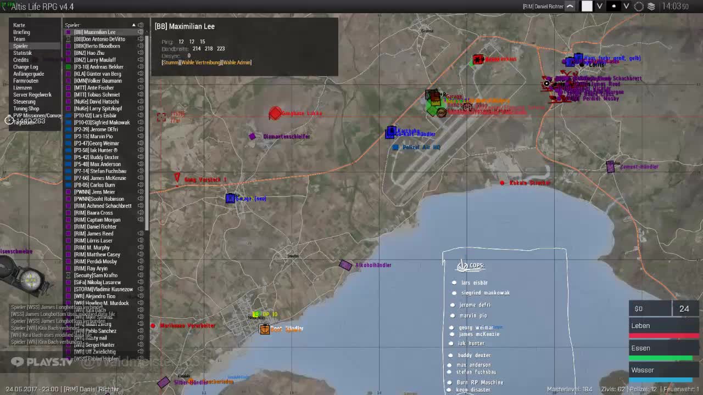
Task: Select player [P2-39] Jerome DEfri
Action: click(96, 129)
